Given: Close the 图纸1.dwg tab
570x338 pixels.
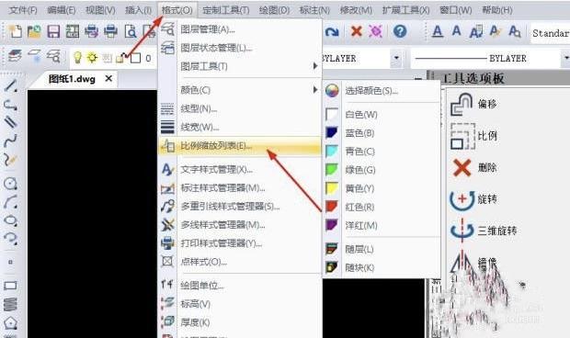Looking at the screenshot, I should coord(108,78).
